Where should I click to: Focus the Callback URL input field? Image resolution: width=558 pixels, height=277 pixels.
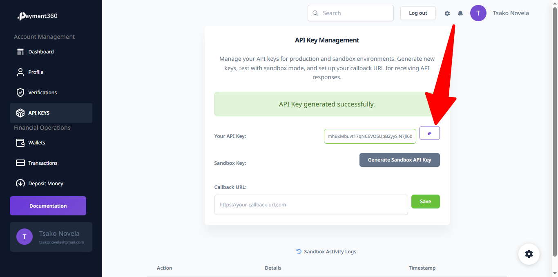(x=311, y=205)
